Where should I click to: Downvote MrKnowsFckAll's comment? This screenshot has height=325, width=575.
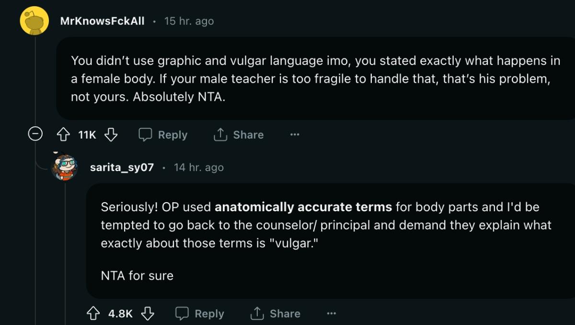[111, 135]
